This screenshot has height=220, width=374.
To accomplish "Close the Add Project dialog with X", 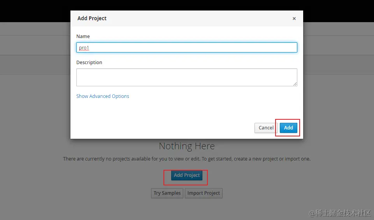I will coord(294,19).
